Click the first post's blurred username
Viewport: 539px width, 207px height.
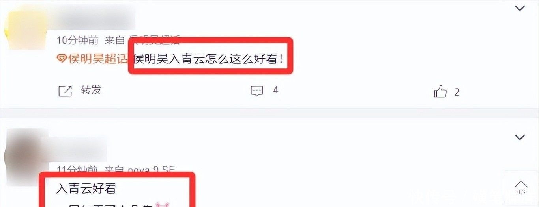click(95, 19)
